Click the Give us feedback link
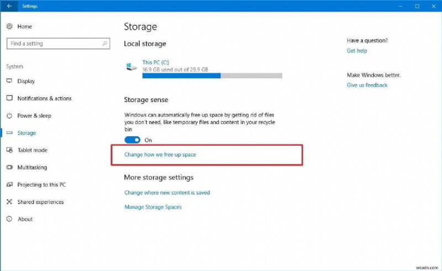 coord(367,85)
